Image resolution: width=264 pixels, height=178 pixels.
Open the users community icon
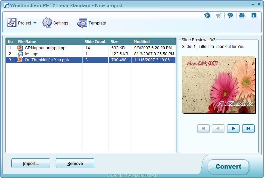click(x=242, y=15)
